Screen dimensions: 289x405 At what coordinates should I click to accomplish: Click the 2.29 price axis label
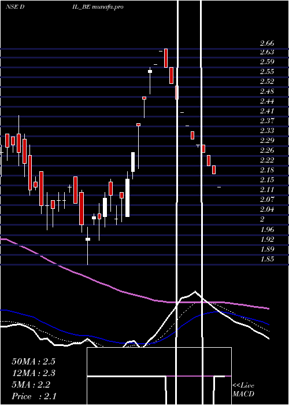[267, 140]
